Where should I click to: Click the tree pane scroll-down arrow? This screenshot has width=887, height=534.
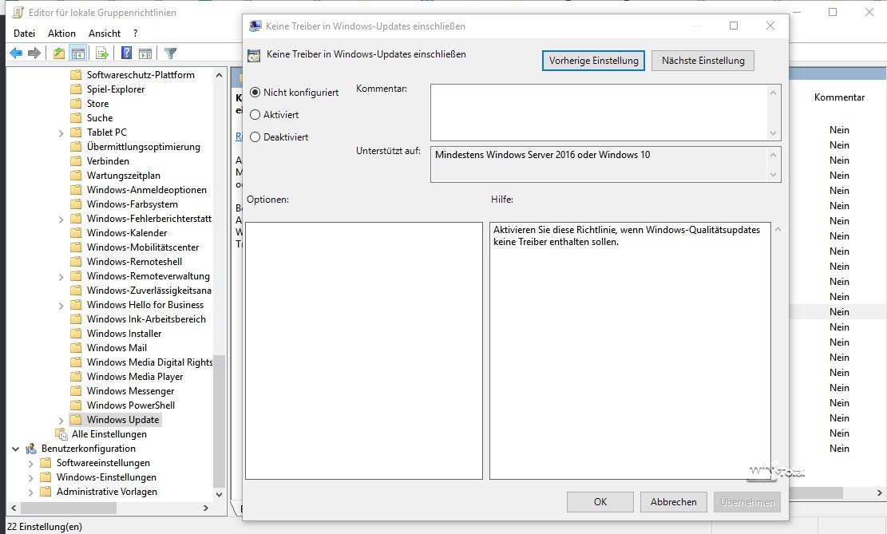pos(219,494)
